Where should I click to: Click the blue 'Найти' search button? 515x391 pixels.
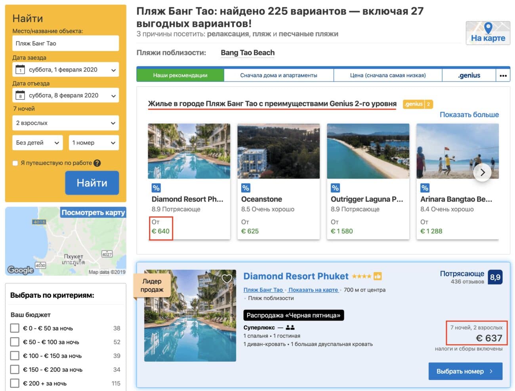(x=92, y=183)
